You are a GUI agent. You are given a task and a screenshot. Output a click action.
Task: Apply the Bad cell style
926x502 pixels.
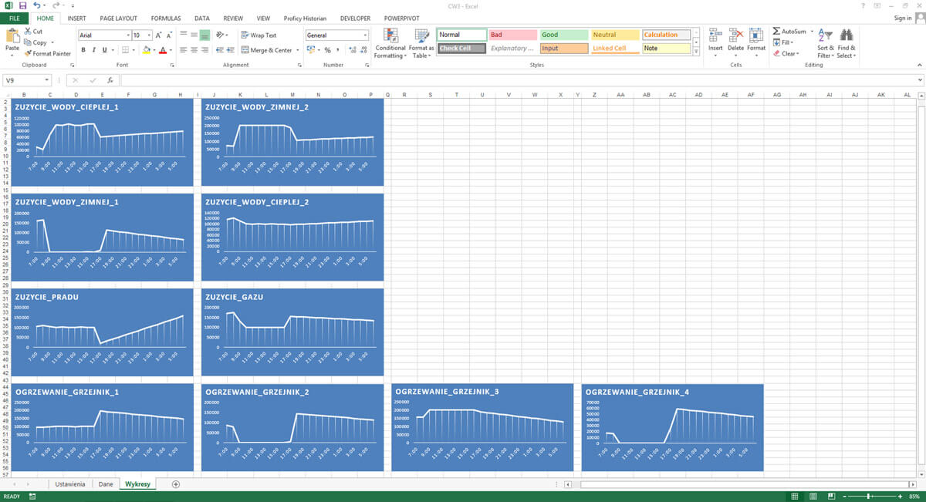[512, 34]
